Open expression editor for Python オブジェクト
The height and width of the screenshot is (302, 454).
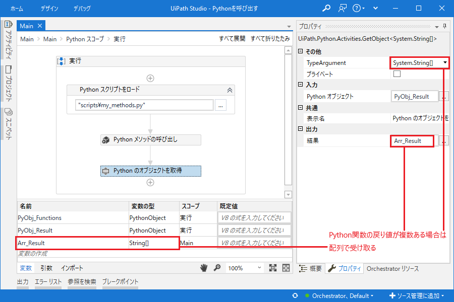tap(444, 97)
